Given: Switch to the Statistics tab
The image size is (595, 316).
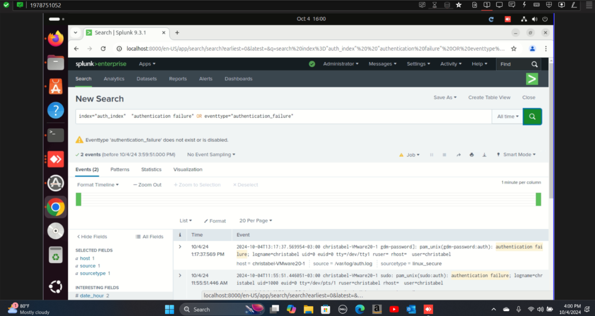Looking at the screenshot, I should [151, 169].
